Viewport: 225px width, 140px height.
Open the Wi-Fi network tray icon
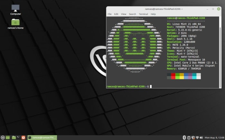(197, 137)
